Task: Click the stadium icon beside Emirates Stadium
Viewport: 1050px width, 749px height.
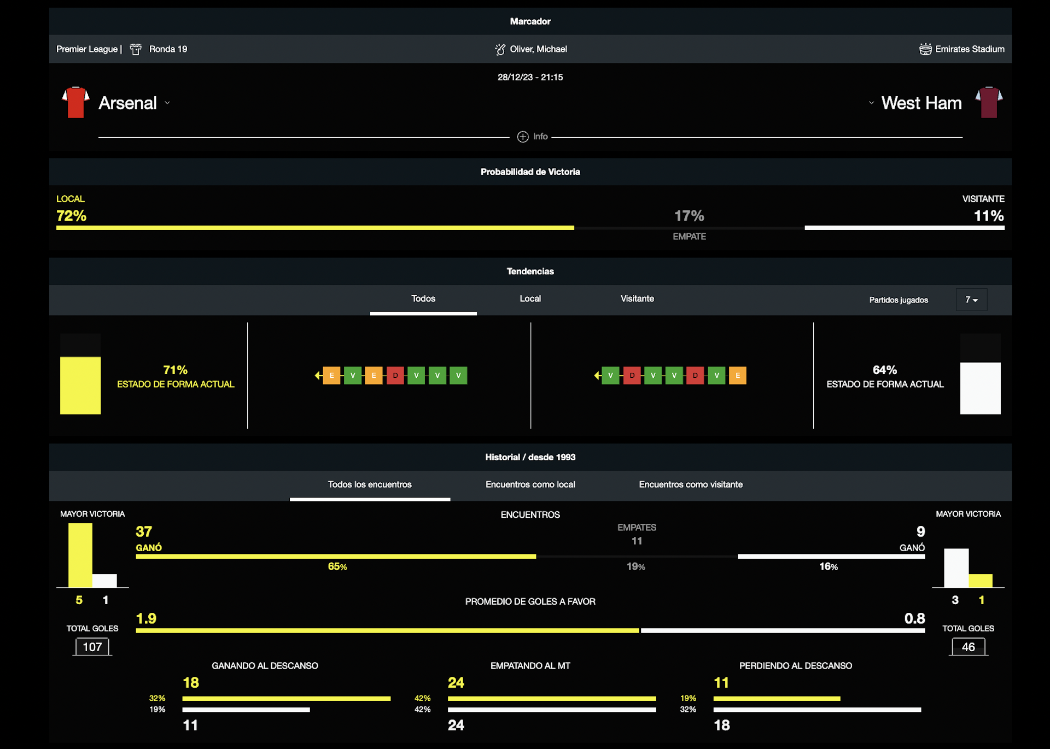Action: coord(925,49)
